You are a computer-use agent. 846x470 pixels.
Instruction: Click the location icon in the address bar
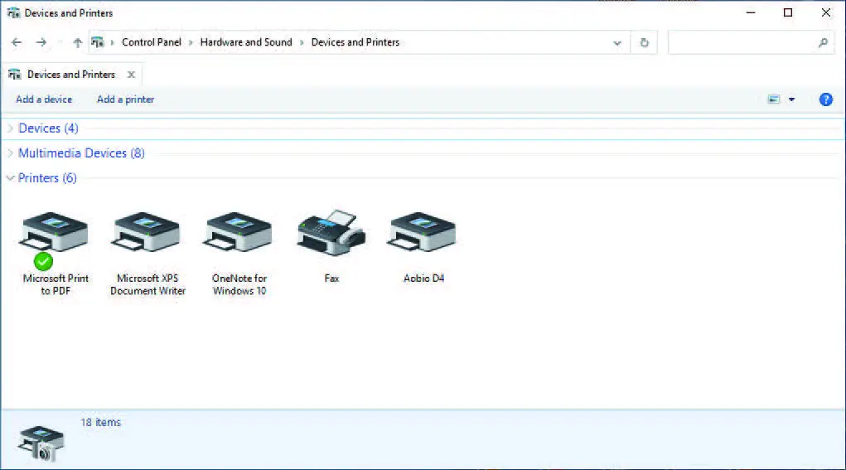coord(97,42)
